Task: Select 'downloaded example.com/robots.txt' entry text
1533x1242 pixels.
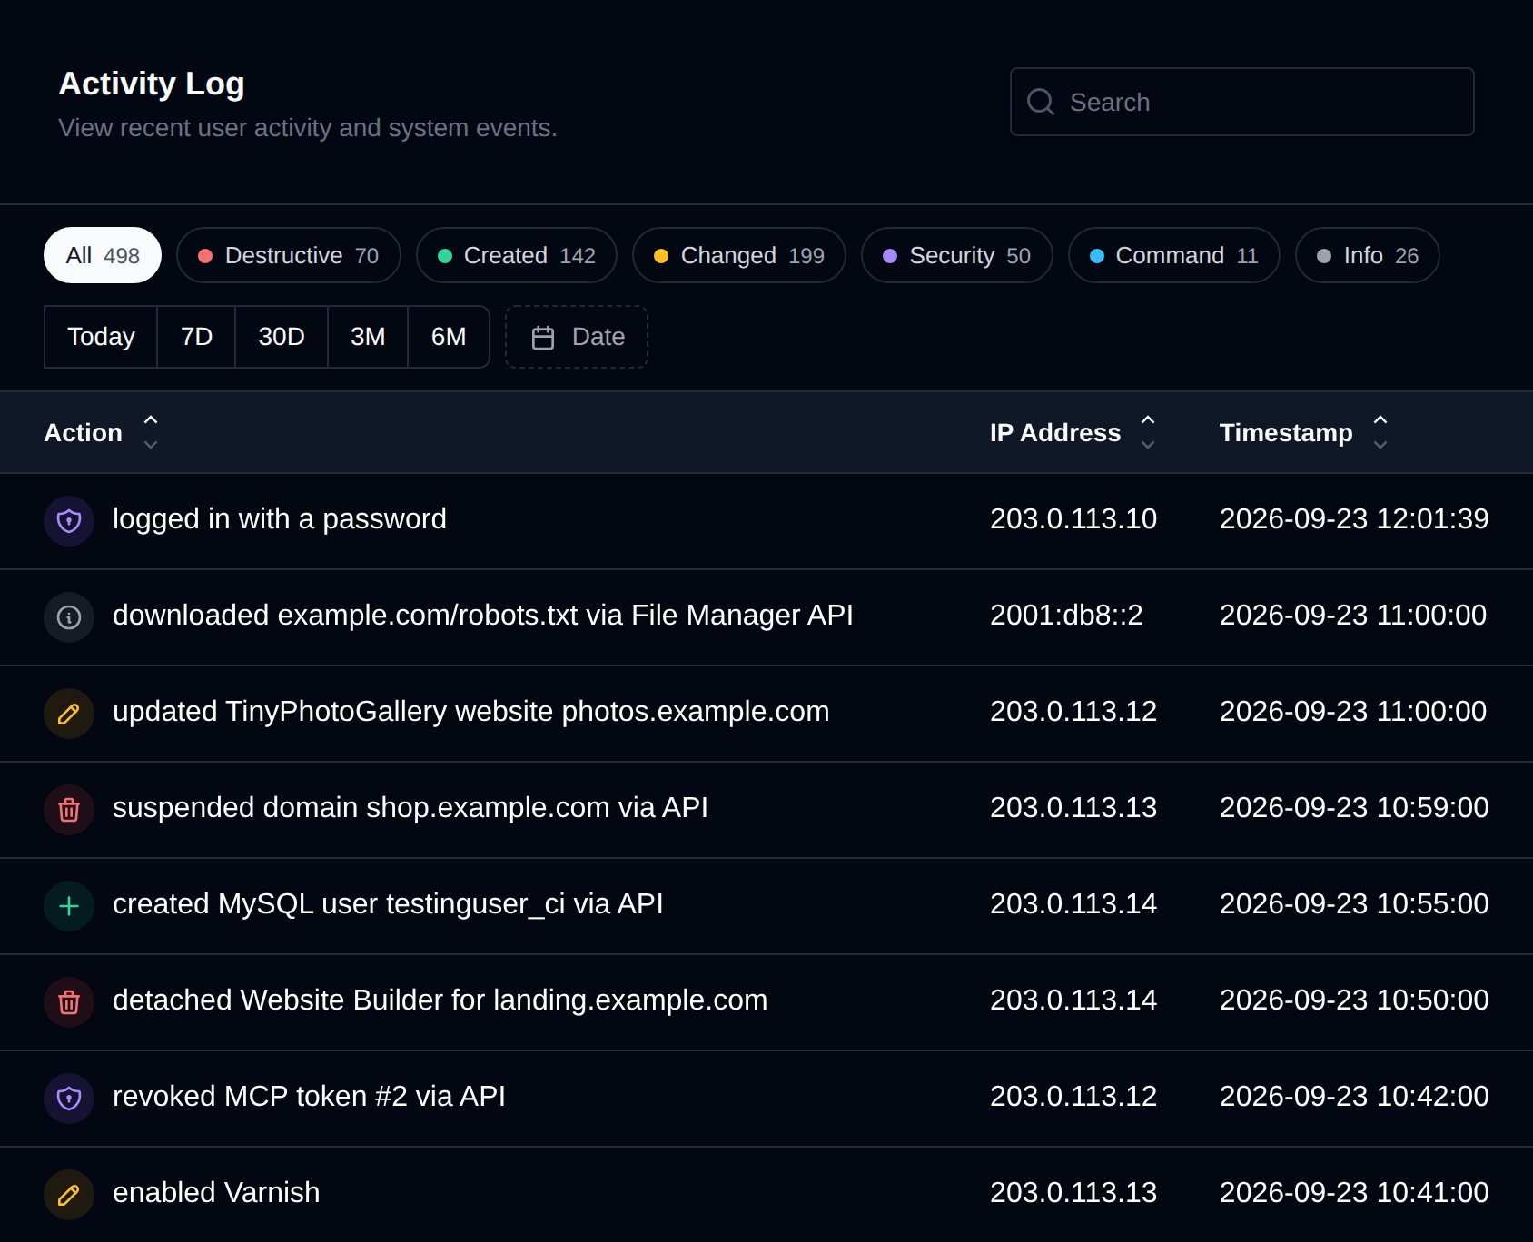Action: (482, 615)
